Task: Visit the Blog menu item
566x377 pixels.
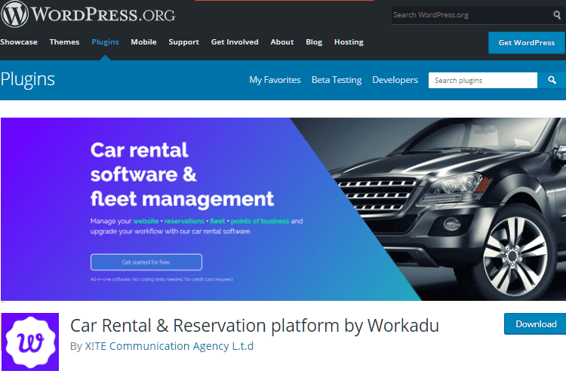Action: click(314, 42)
